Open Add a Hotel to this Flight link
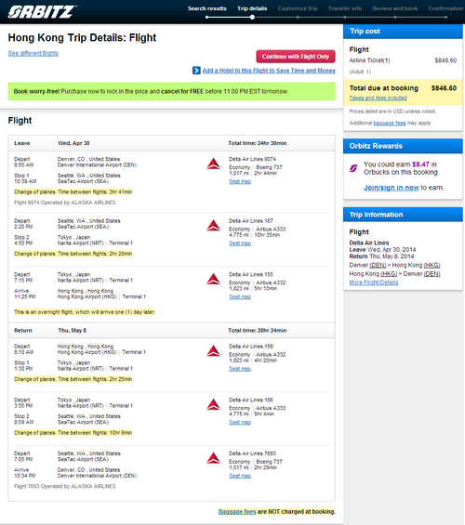The height and width of the screenshot is (525, 465). click(x=269, y=71)
